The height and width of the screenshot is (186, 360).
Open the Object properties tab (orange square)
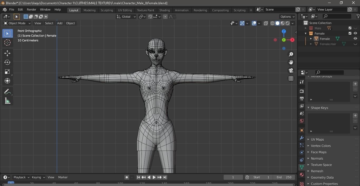(x=302, y=130)
